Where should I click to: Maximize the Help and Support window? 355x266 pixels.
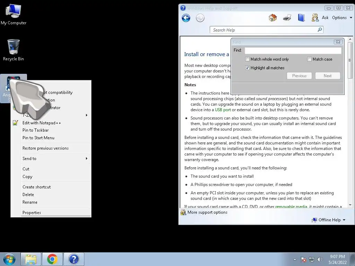point(338,8)
